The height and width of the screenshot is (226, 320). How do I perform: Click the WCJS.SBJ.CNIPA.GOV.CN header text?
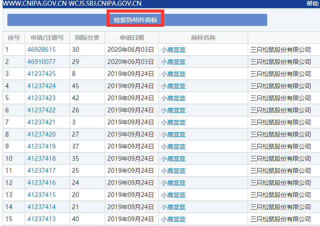coord(105,3)
